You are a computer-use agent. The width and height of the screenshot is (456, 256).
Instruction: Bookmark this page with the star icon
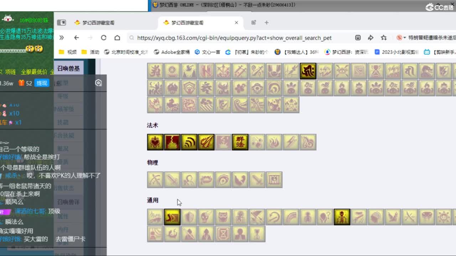pos(384,38)
